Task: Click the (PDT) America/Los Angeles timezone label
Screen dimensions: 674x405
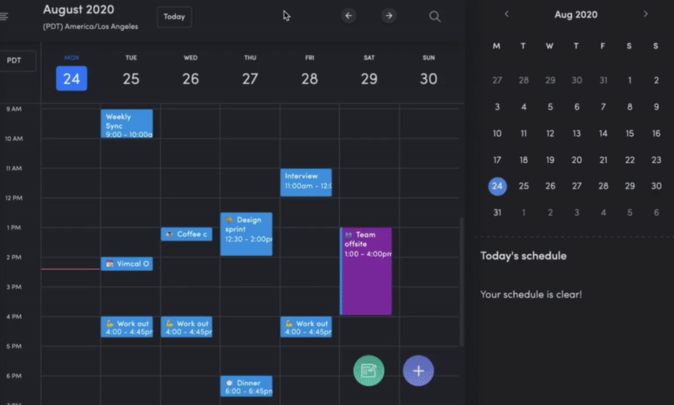Action: click(x=90, y=26)
